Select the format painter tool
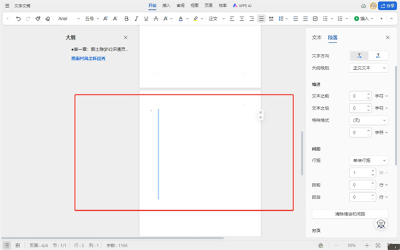The image size is (400, 250). click(x=38, y=19)
